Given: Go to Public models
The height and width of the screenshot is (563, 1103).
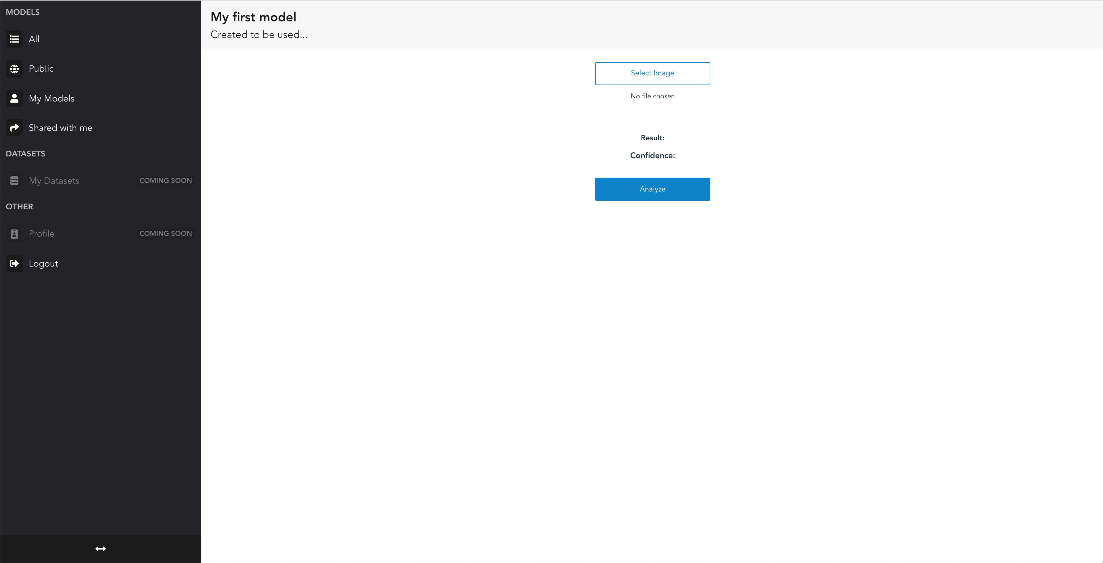Looking at the screenshot, I should 41,68.
